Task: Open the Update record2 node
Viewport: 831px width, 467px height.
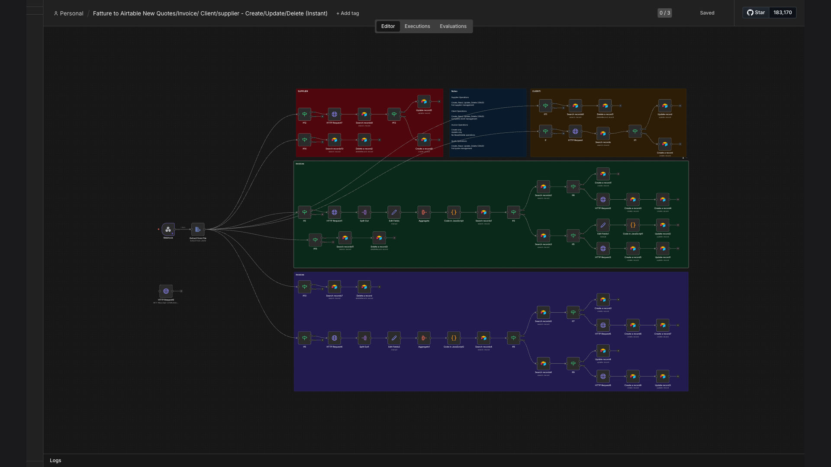Action: (663, 225)
